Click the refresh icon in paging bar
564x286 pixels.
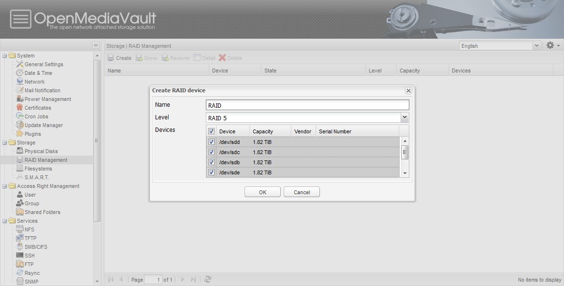pyautogui.click(x=207, y=279)
